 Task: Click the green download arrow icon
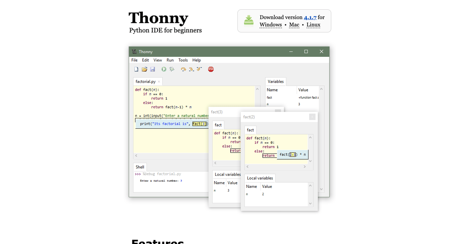249,20
